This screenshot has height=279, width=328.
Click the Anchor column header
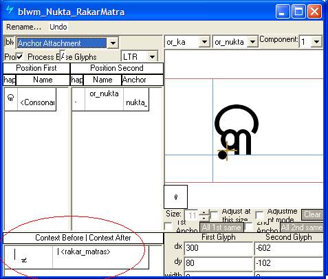point(142,80)
